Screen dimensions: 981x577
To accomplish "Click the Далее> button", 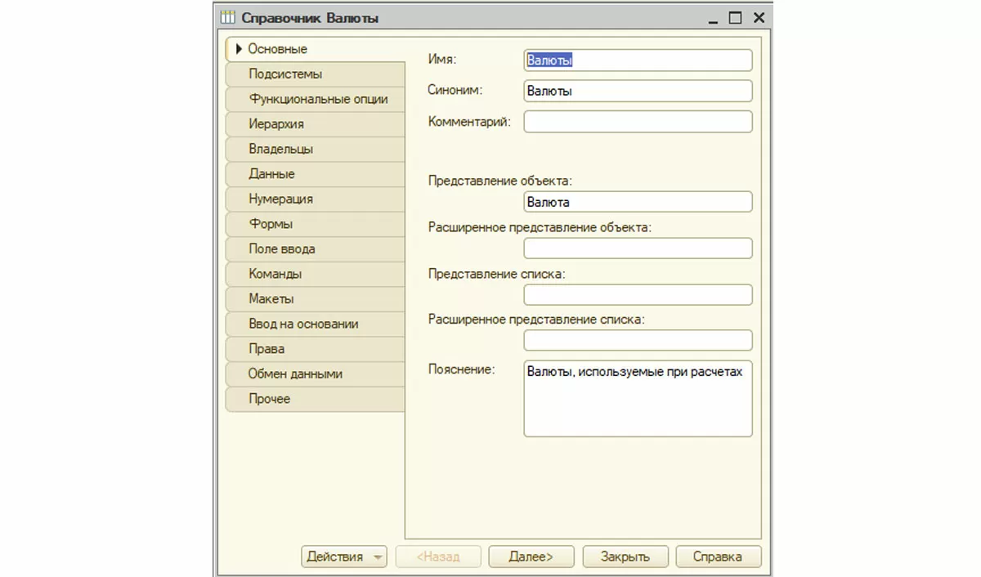I will [x=531, y=557].
